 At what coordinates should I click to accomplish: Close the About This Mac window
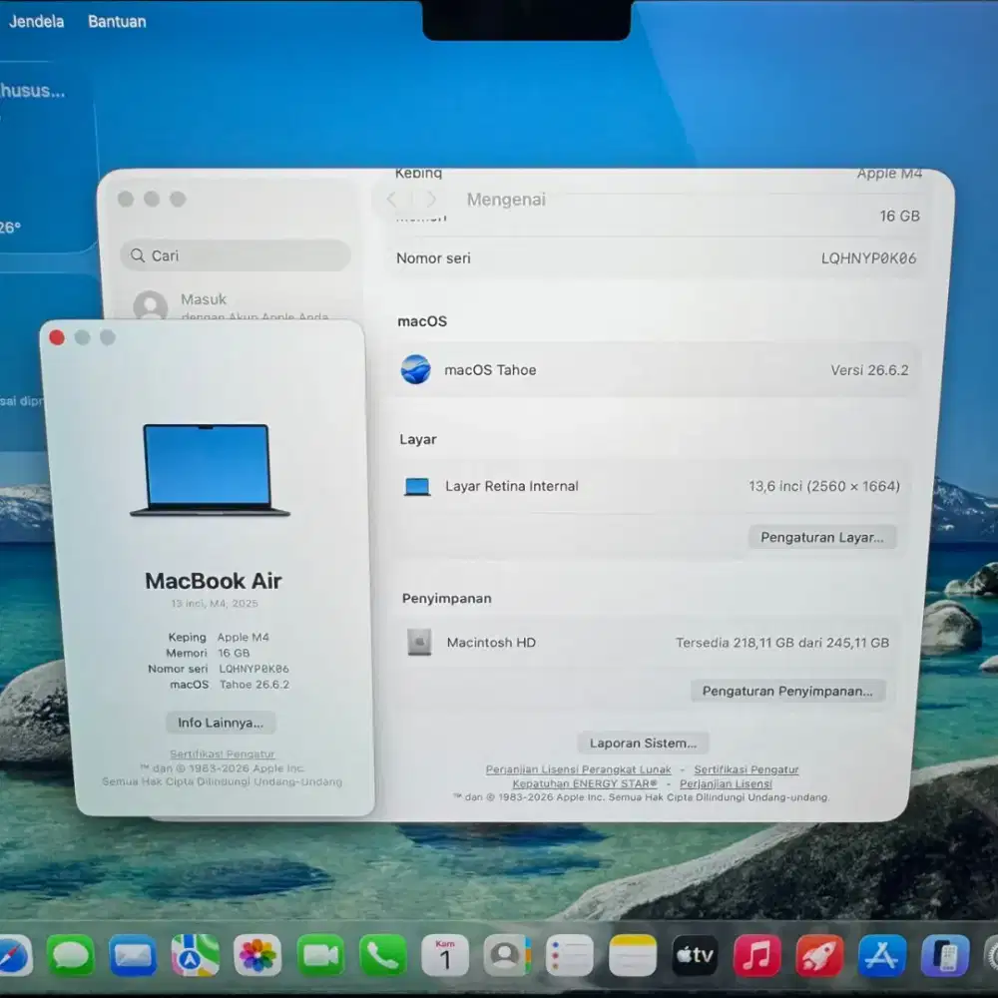coord(57,337)
